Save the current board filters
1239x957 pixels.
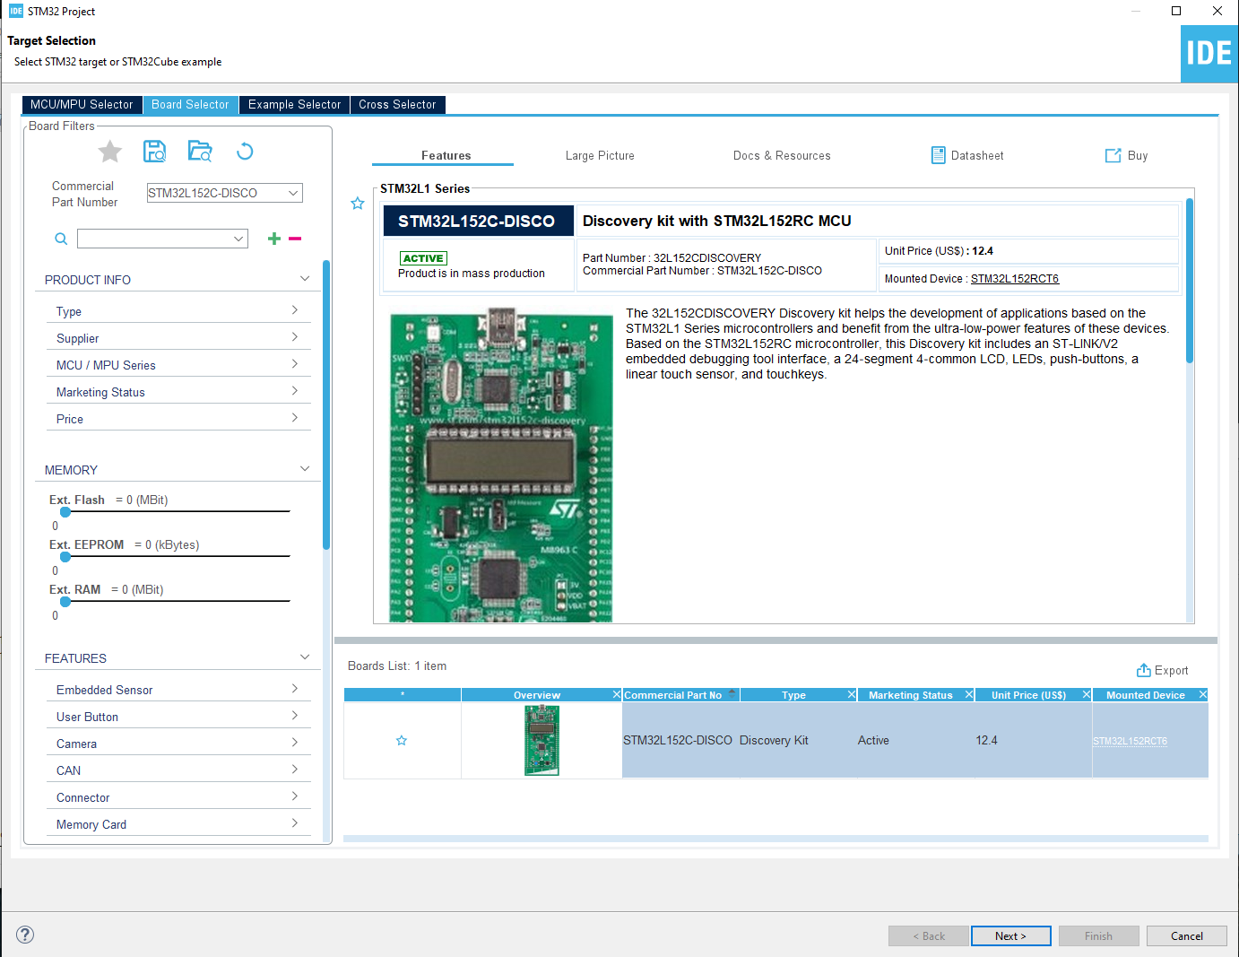click(x=154, y=151)
